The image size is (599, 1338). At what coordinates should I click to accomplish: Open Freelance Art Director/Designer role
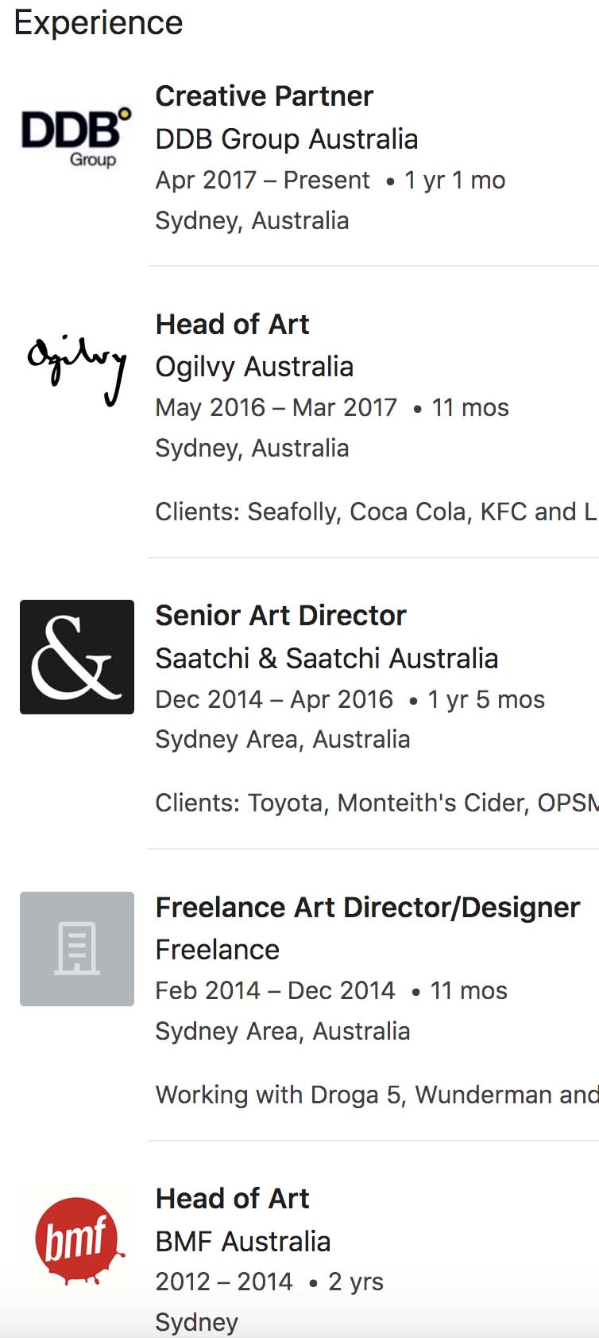click(368, 908)
